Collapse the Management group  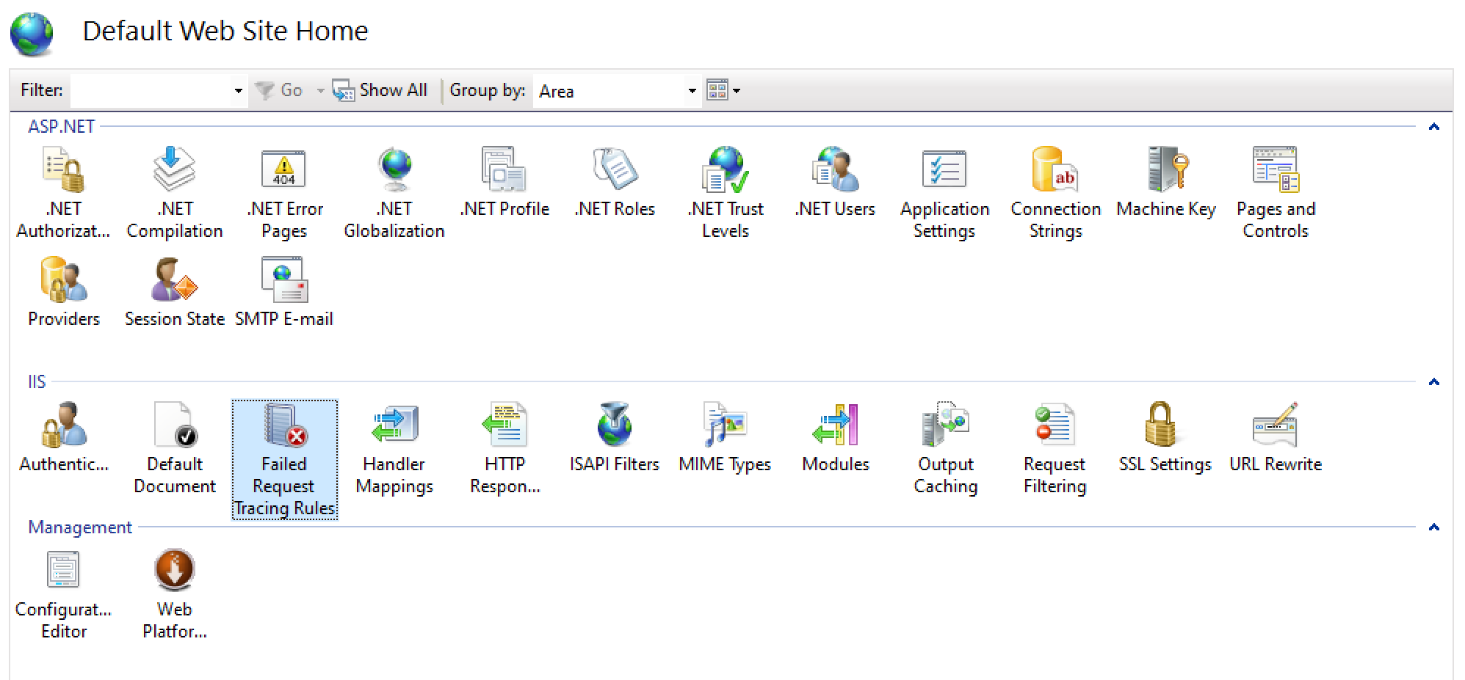click(1433, 527)
